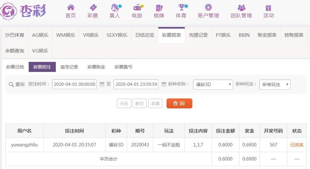310x169 pixels.
Task: Switch to 充提记录 tab
Action: 198,35
